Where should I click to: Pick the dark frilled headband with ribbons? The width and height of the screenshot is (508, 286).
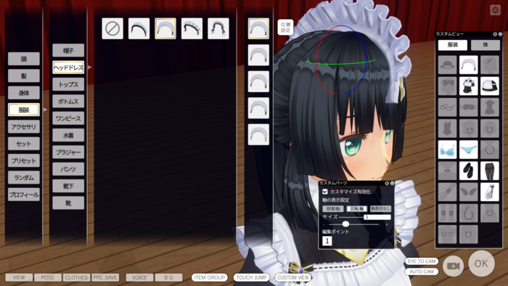[x=192, y=28]
